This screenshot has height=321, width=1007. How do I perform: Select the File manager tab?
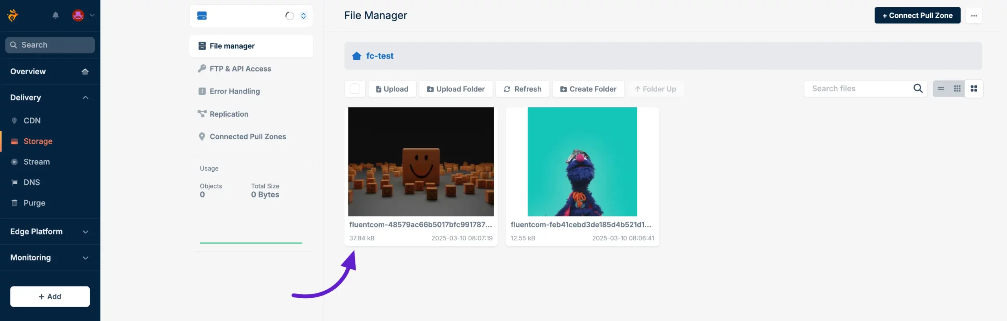(x=251, y=46)
